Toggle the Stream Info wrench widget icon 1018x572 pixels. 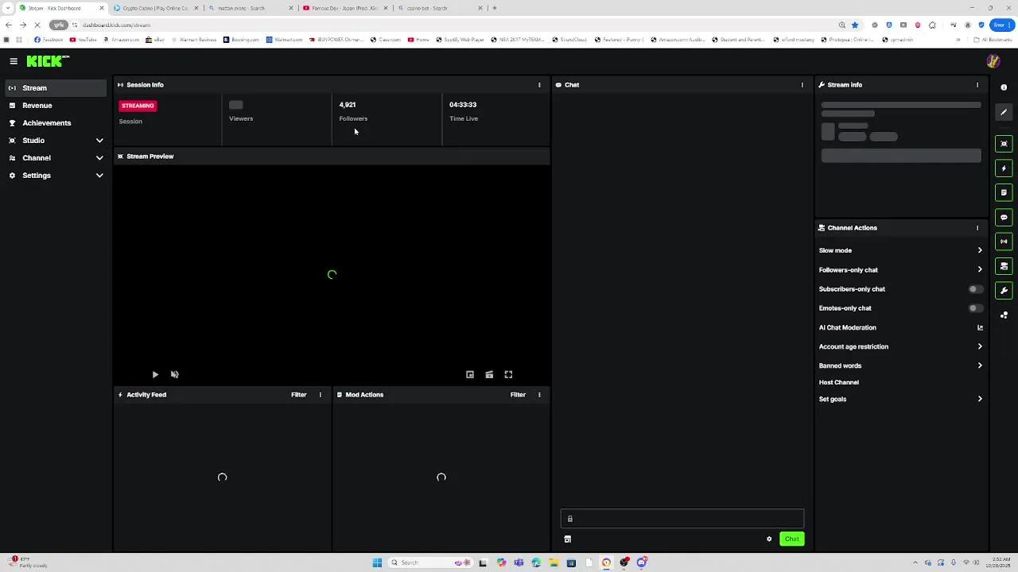click(x=1004, y=291)
